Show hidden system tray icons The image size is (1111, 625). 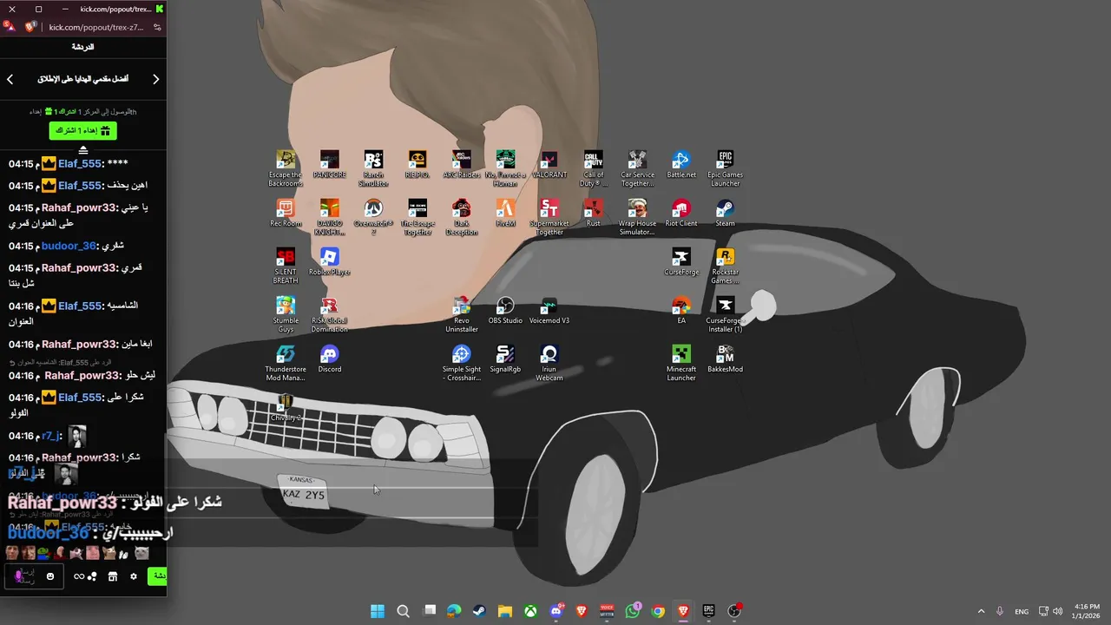[982, 611]
